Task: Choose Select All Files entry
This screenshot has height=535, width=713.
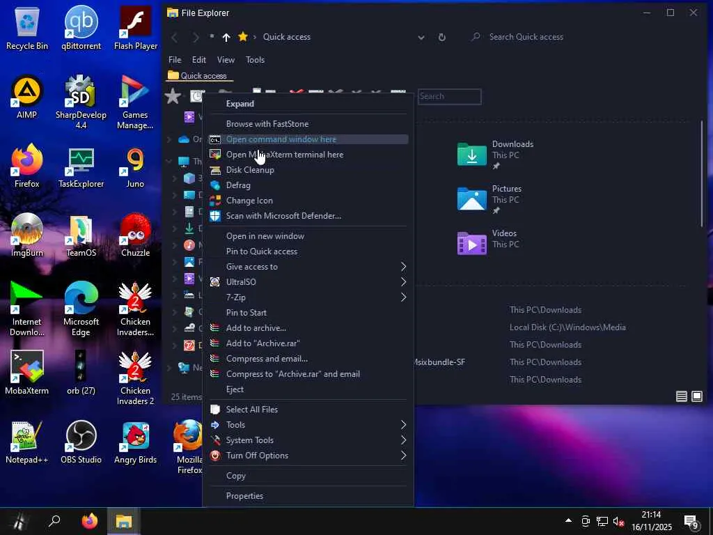Action: (308, 410)
